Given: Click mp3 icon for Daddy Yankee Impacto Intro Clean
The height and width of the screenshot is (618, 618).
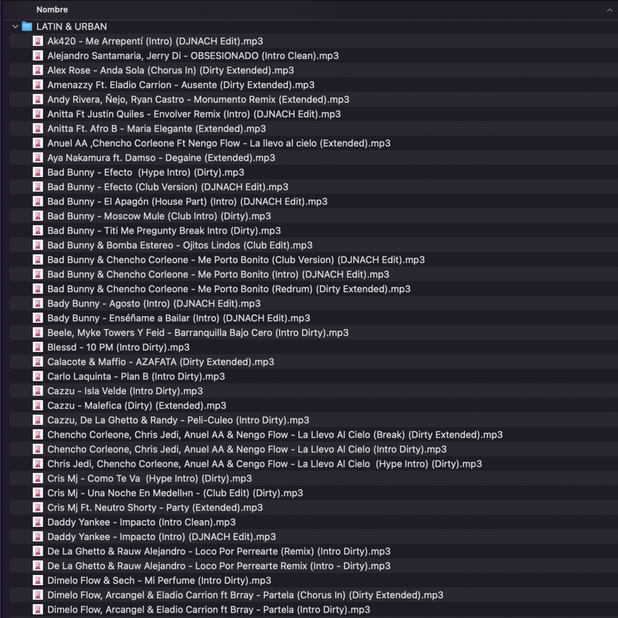Looking at the screenshot, I should [38, 522].
